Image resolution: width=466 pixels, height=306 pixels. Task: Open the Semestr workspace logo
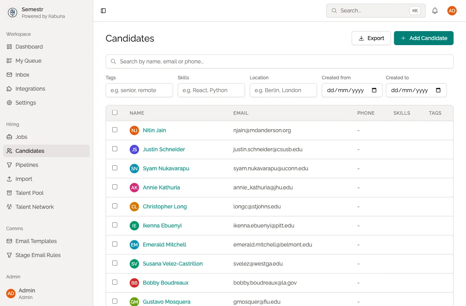click(12, 12)
